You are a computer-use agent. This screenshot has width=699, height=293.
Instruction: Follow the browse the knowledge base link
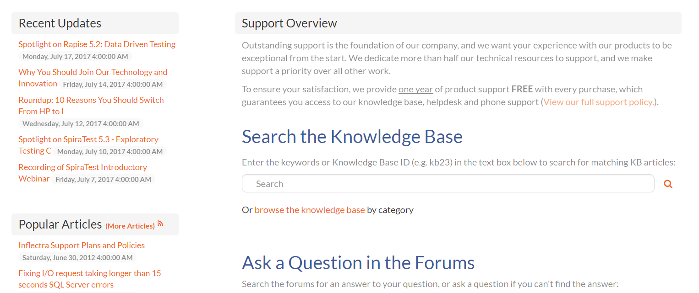pos(310,210)
